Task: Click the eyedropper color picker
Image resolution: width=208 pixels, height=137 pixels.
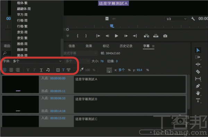Action: click(81, 70)
